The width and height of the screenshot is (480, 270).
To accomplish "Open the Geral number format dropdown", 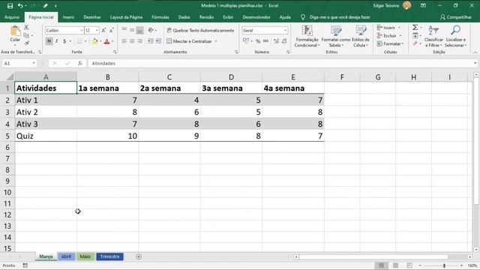I will pos(285,30).
